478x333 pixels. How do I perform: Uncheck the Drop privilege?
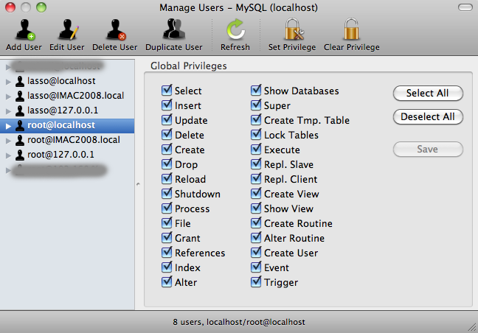click(167, 164)
